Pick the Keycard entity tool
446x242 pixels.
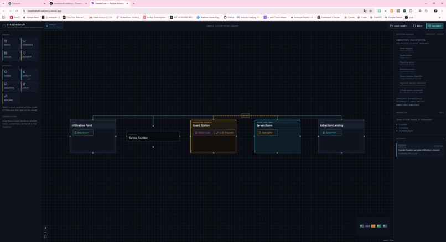[x=11, y=98]
